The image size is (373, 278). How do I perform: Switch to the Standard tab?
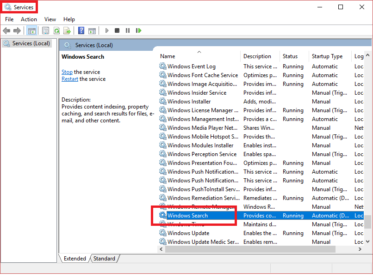pyautogui.click(x=104, y=259)
